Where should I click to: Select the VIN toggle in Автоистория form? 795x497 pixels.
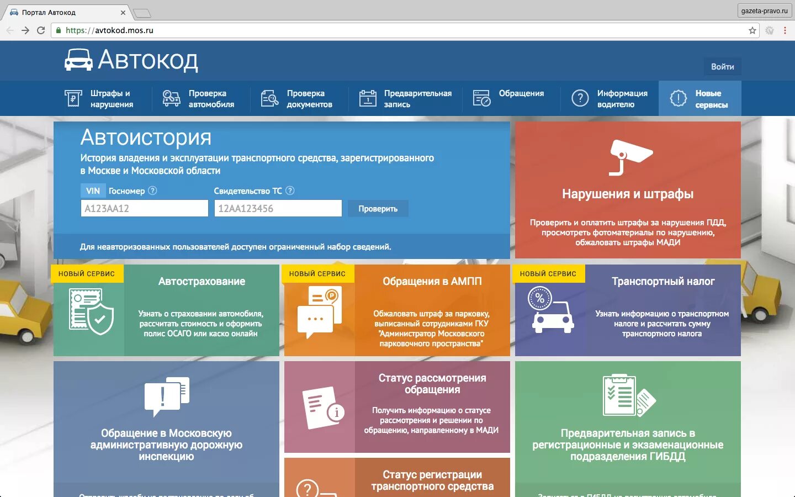tap(93, 191)
